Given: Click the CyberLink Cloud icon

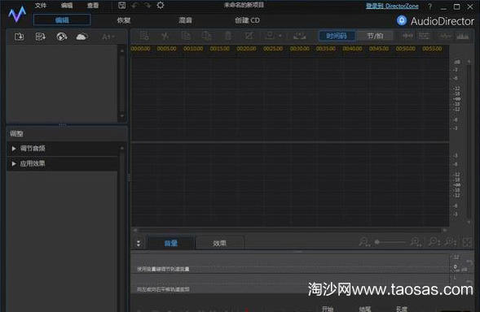Looking at the screenshot, I should (81, 37).
